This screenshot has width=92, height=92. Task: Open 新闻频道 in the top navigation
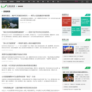11,2
